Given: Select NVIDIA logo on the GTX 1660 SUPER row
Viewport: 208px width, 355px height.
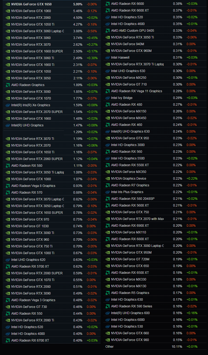Looking at the screenshot, I should coord(8,51).
